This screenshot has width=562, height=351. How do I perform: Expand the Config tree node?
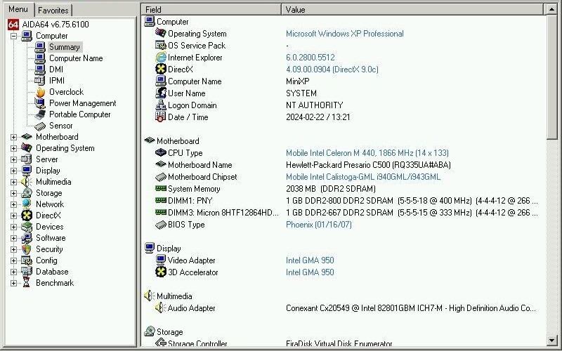(13, 260)
